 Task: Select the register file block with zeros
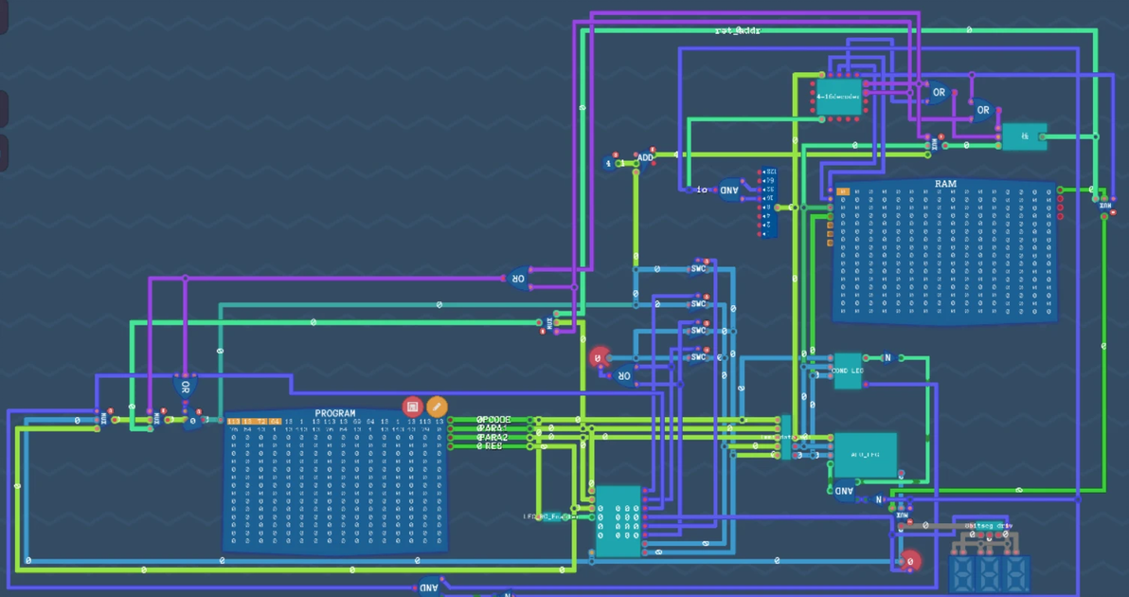click(x=618, y=520)
